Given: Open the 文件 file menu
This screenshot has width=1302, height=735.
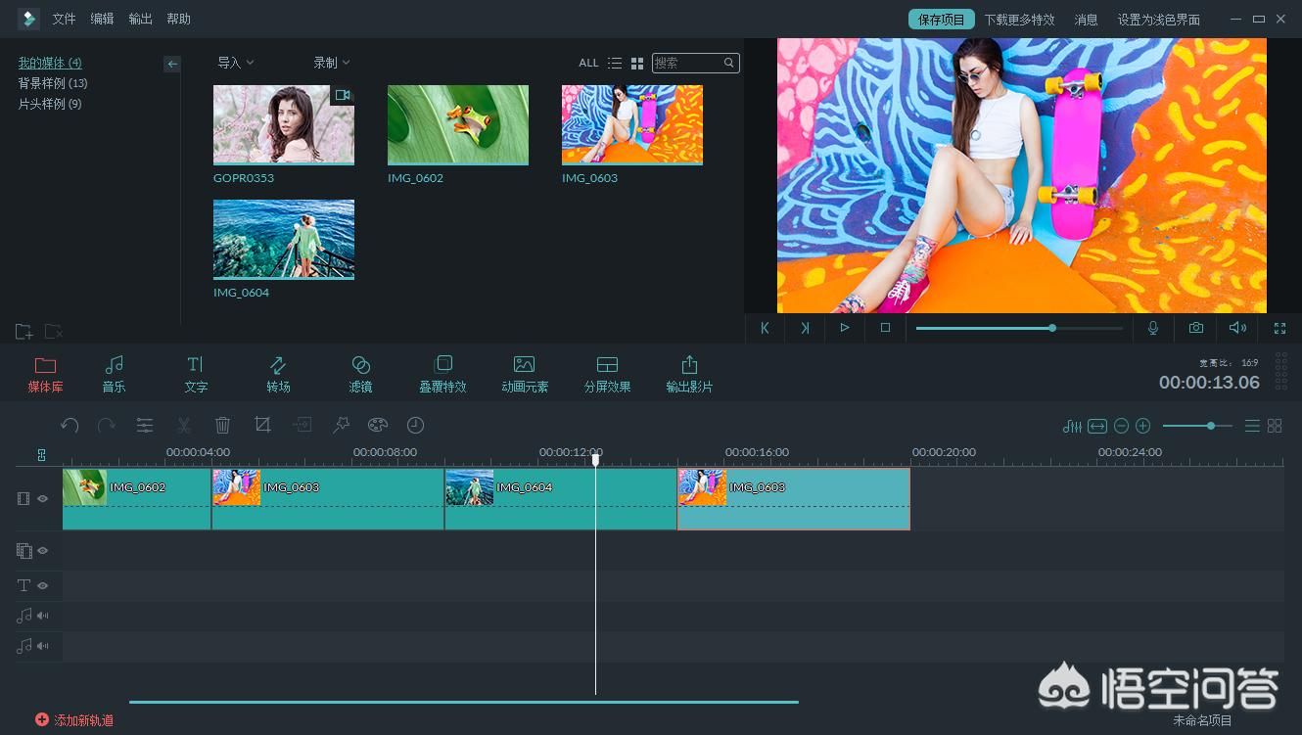Looking at the screenshot, I should [64, 19].
